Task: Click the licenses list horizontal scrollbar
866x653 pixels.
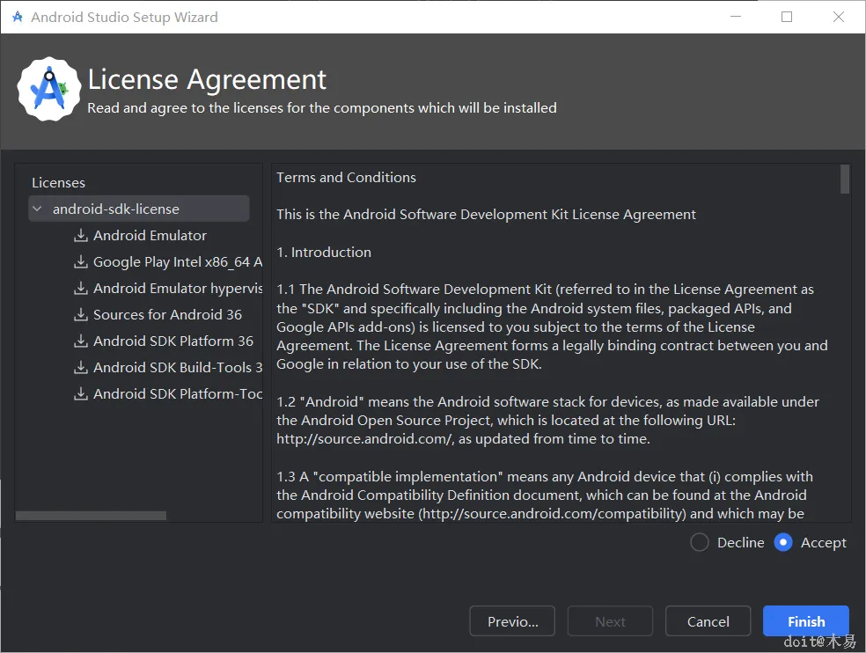Action: click(91, 516)
